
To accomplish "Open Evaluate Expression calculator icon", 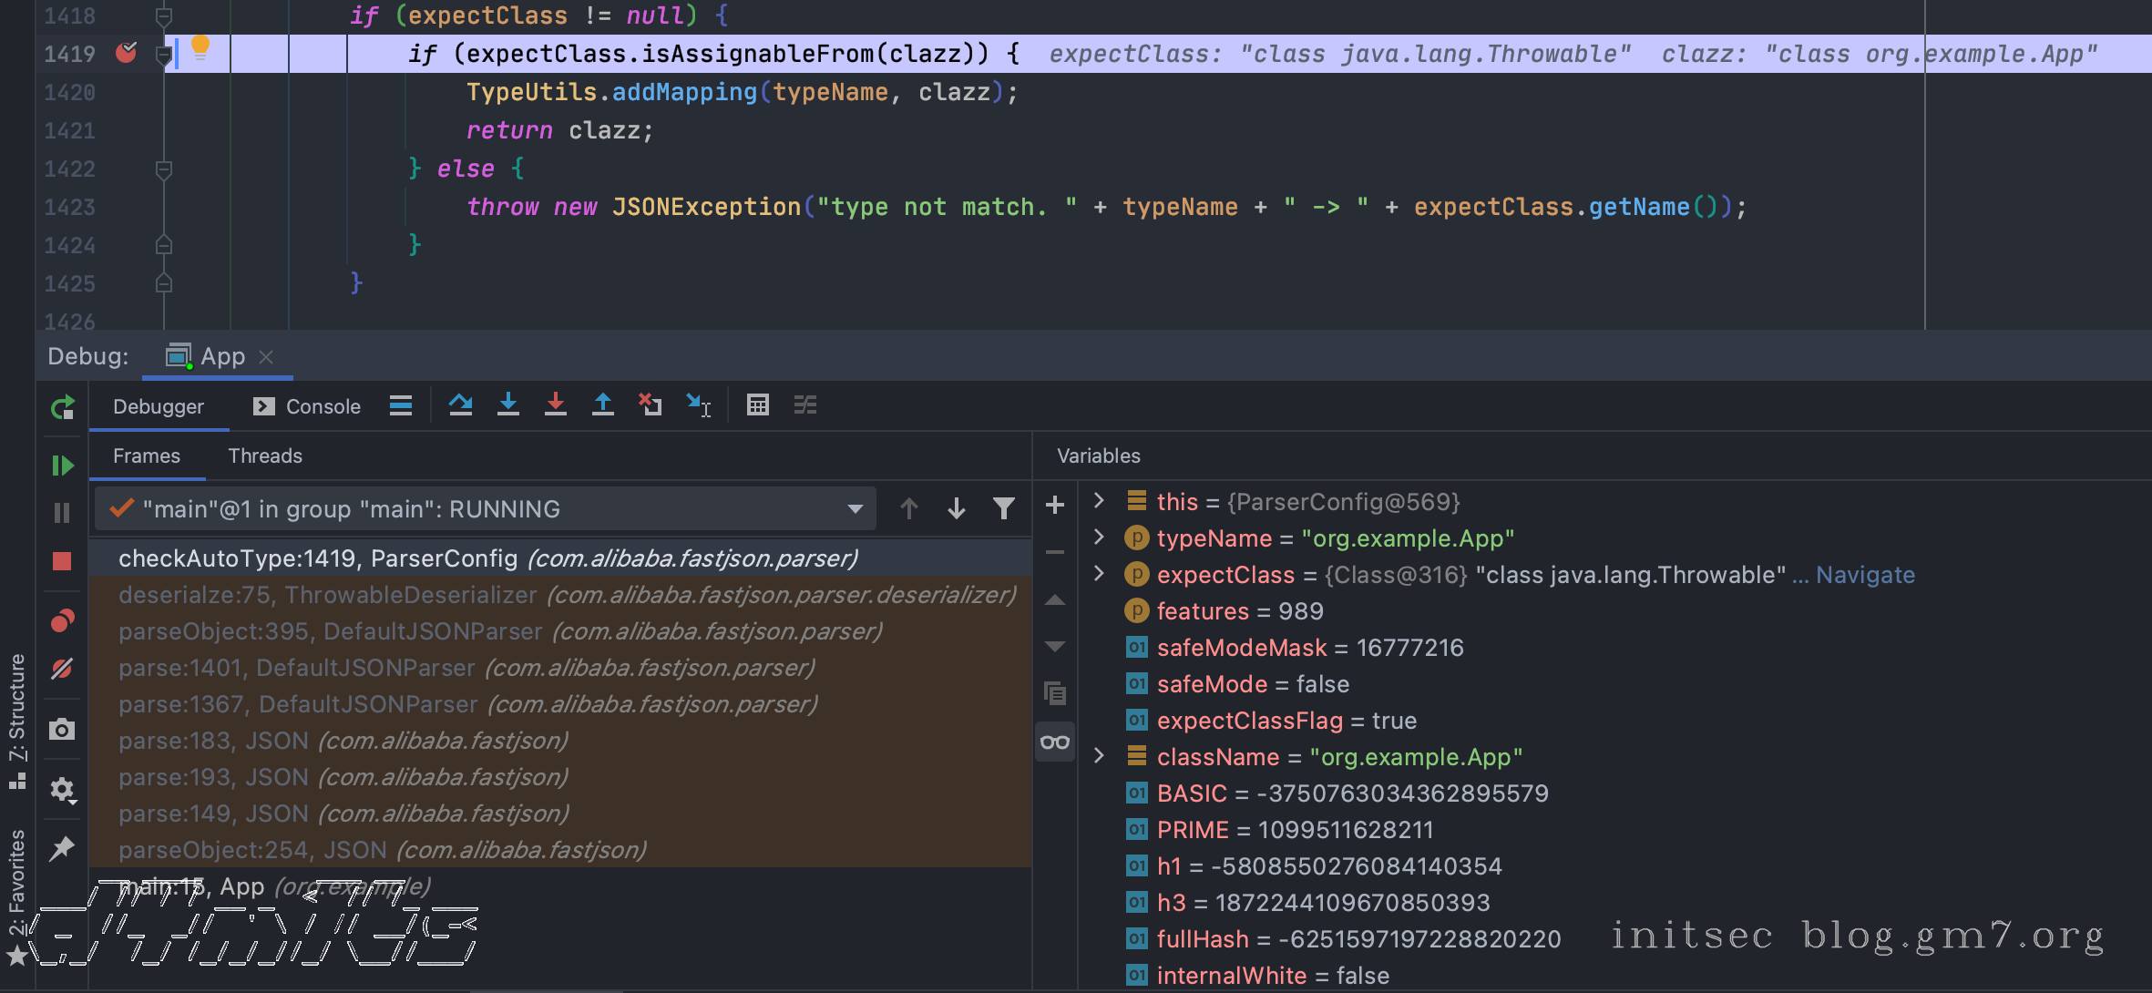I will [x=757, y=405].
